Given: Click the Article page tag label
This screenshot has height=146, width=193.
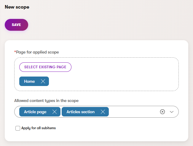Looking at the screenshot, I should click(35, 112).
